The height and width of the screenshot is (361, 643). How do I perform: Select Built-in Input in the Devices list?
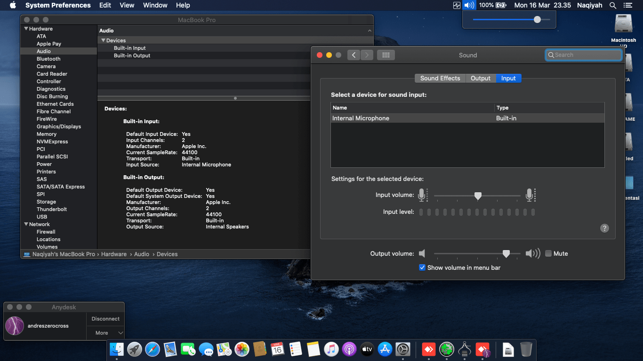(x=130, y=48)
